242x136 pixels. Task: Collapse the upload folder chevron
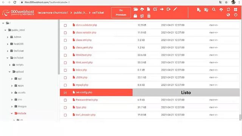pos(9,72)
